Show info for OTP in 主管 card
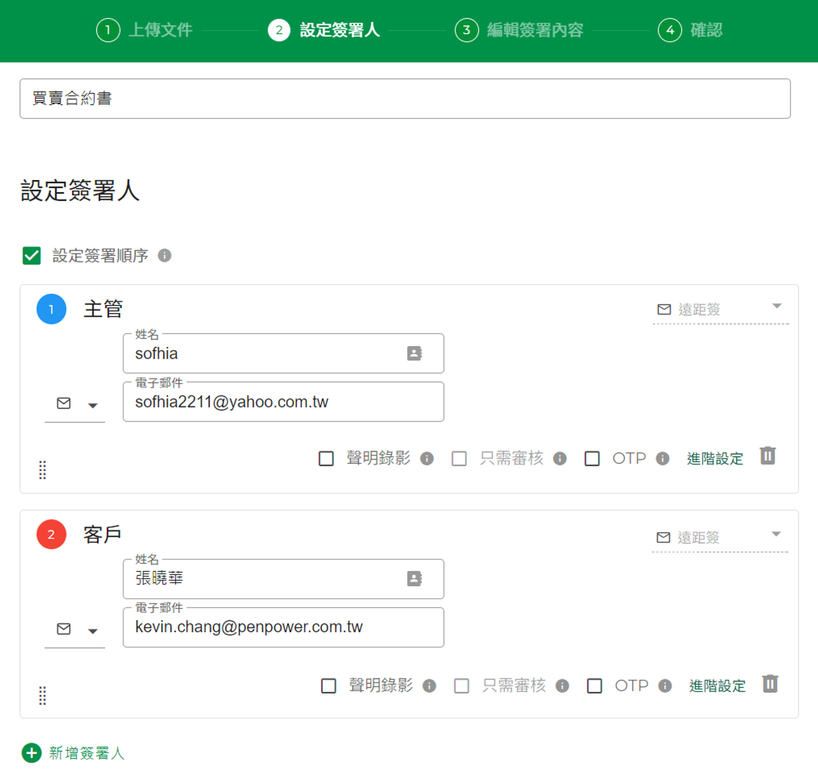Viewport: 818px width, 773px height. pos(663,458)
